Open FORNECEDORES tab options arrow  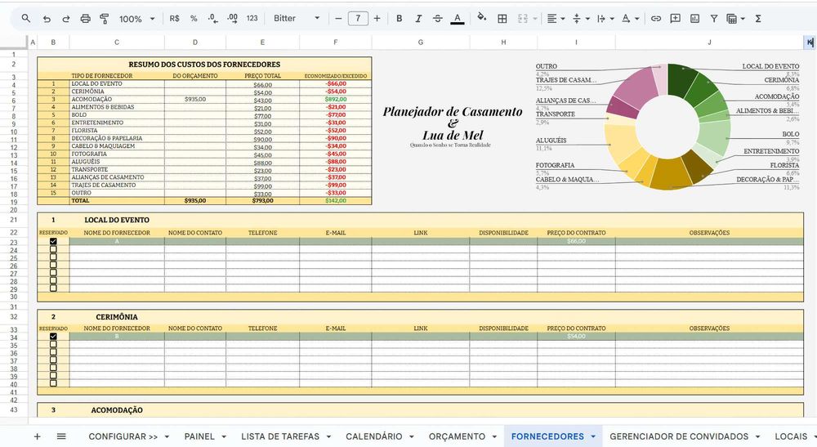[593, 436]
